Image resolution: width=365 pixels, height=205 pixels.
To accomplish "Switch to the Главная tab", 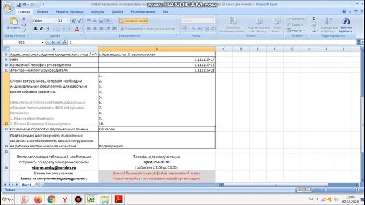I will pos(24,11).
